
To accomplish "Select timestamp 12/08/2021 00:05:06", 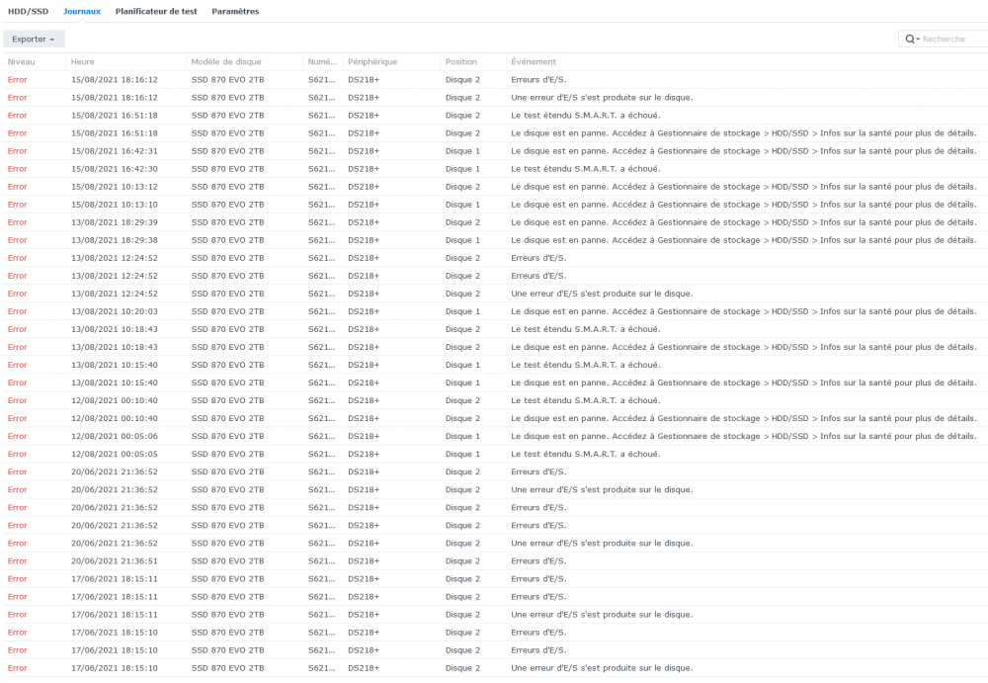I will click(114, 437).
